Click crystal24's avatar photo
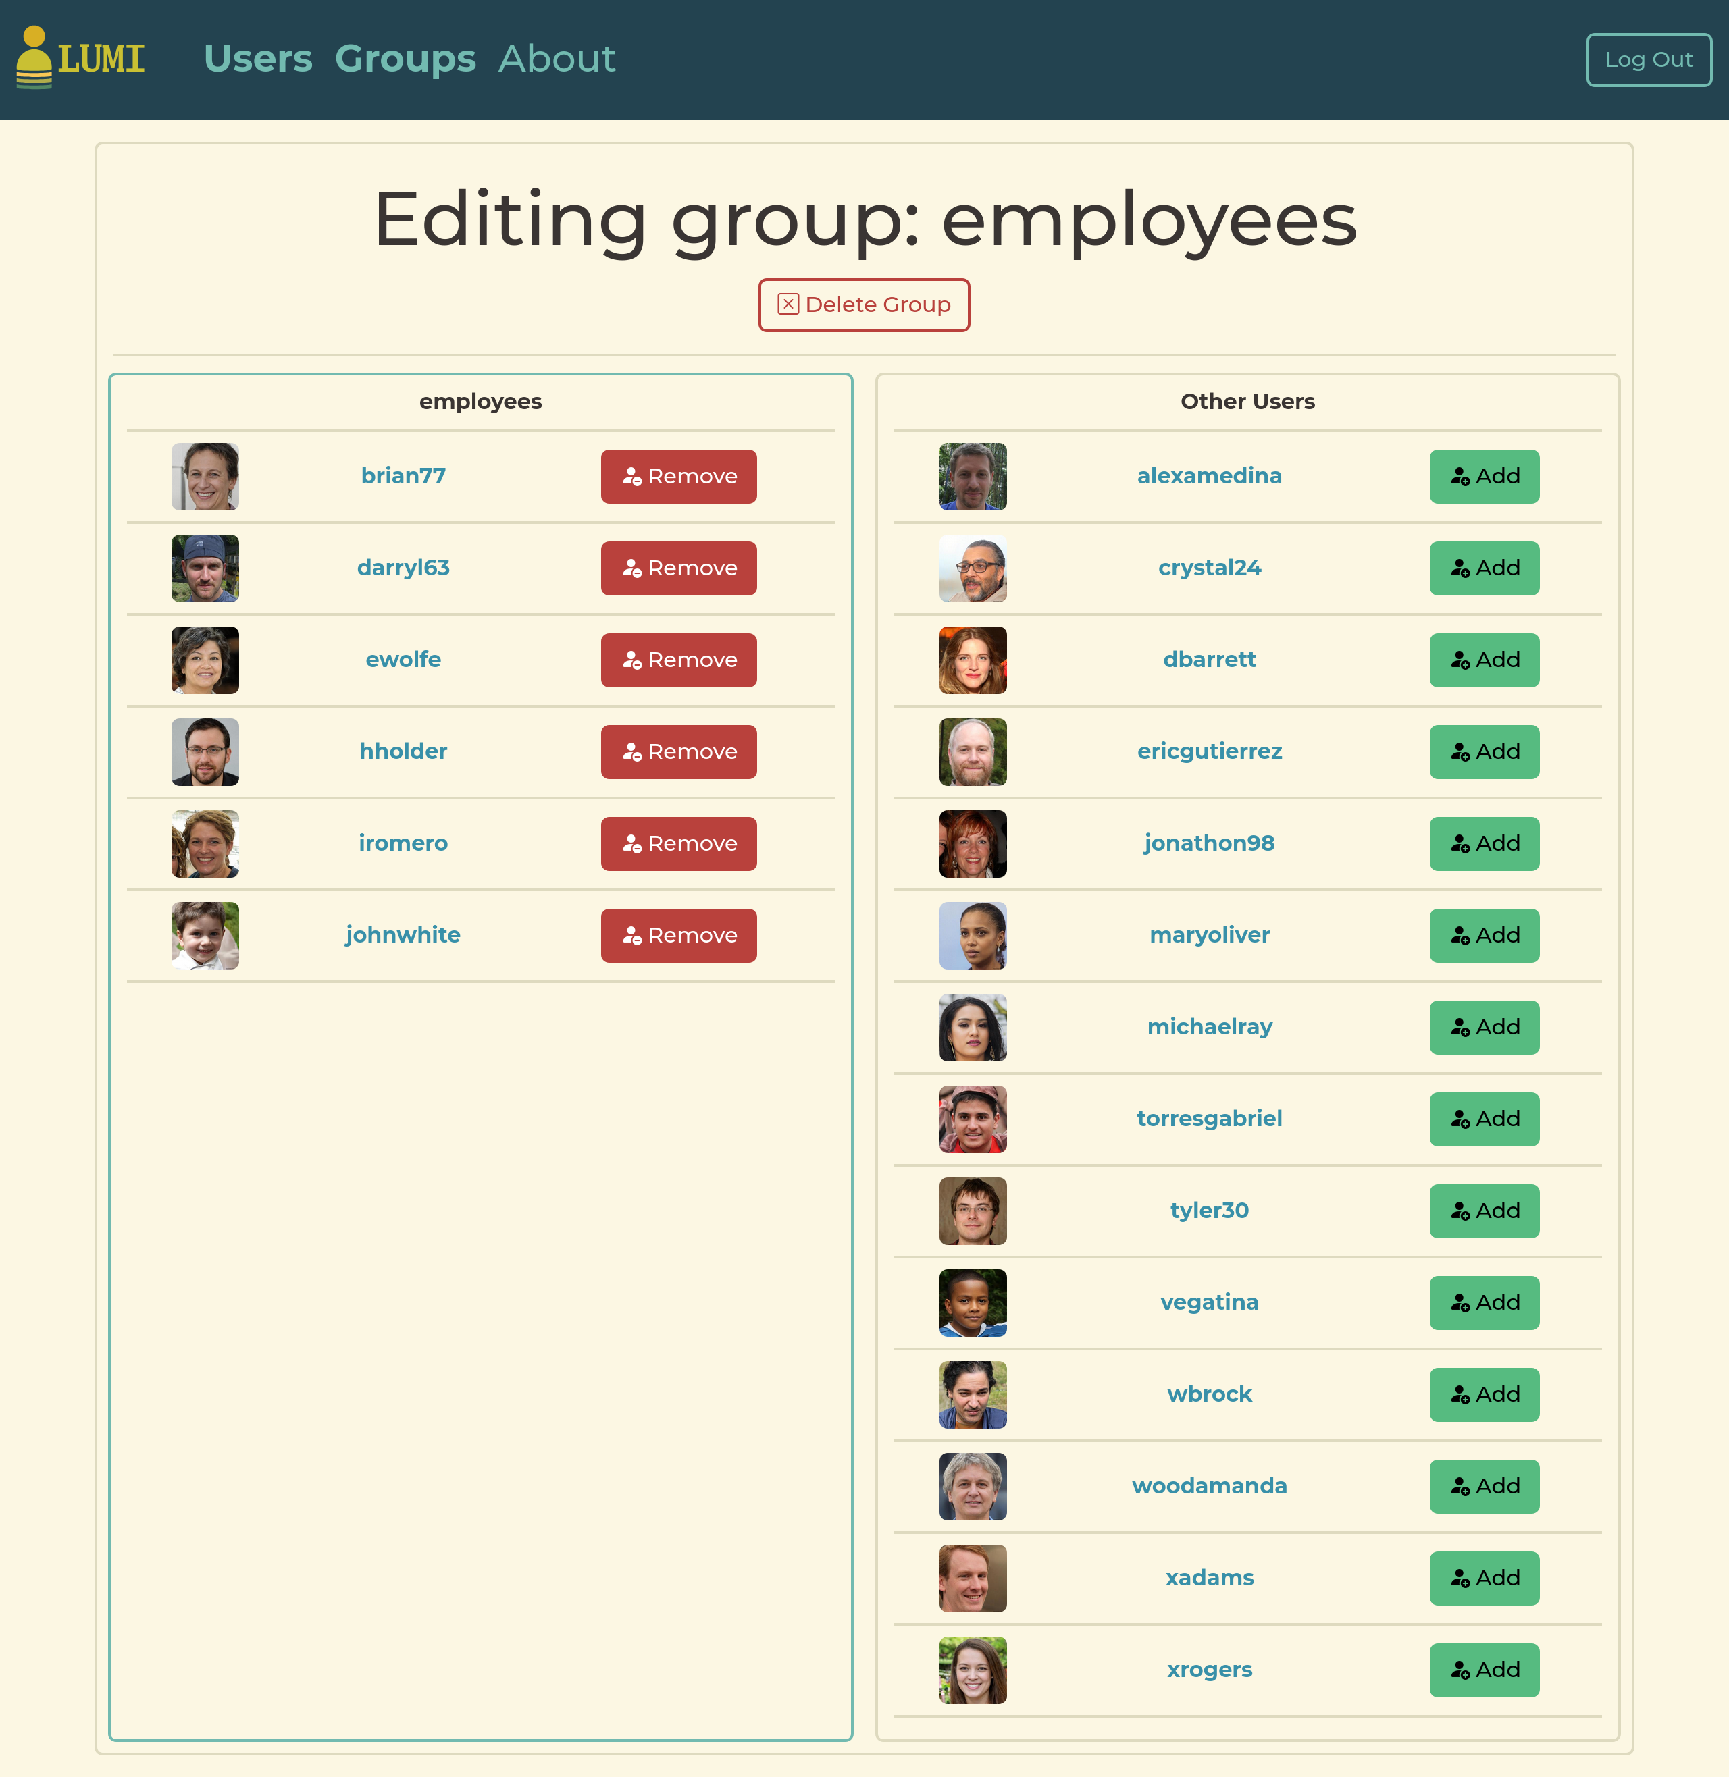The image size is (1729, 1777). pos(973,568)
